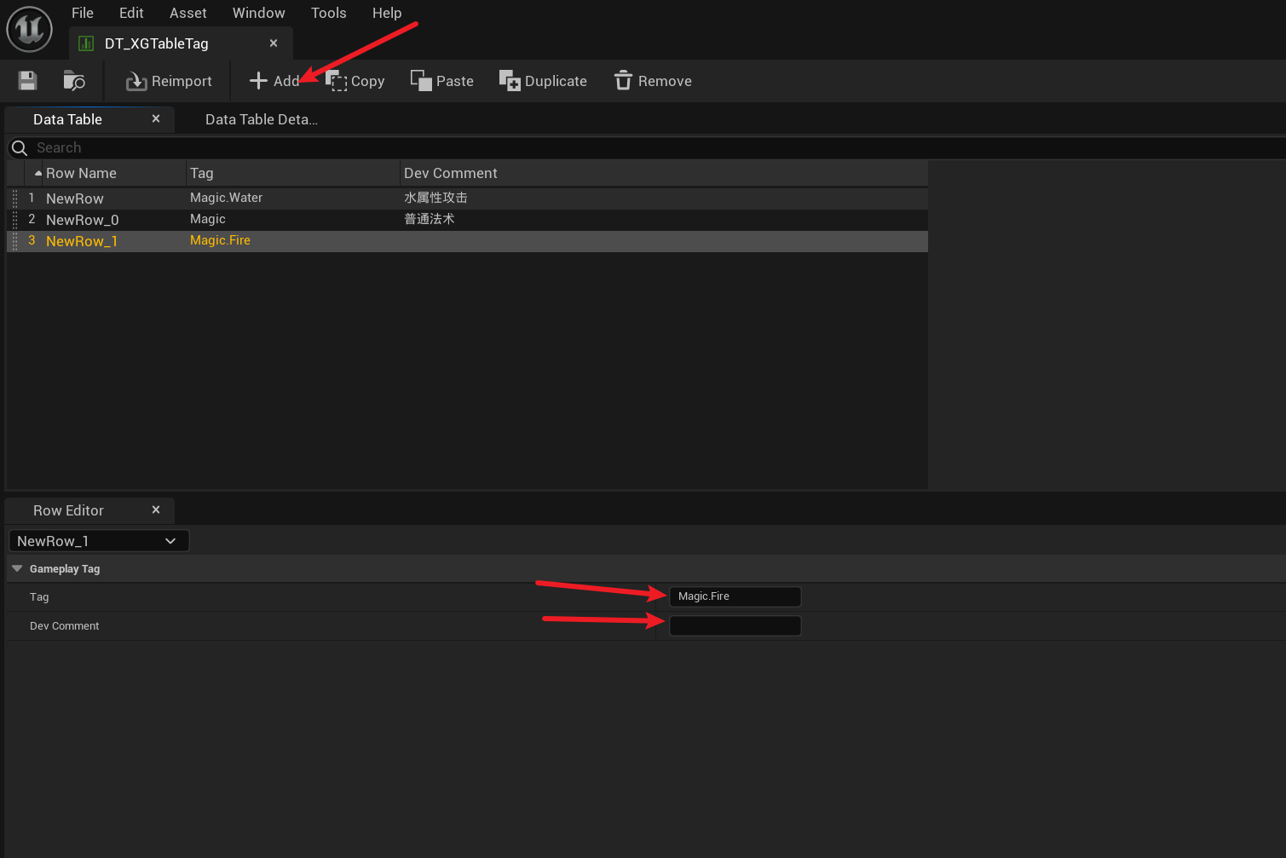Grab the drag handle of row 1

click(x=14, y=199)
